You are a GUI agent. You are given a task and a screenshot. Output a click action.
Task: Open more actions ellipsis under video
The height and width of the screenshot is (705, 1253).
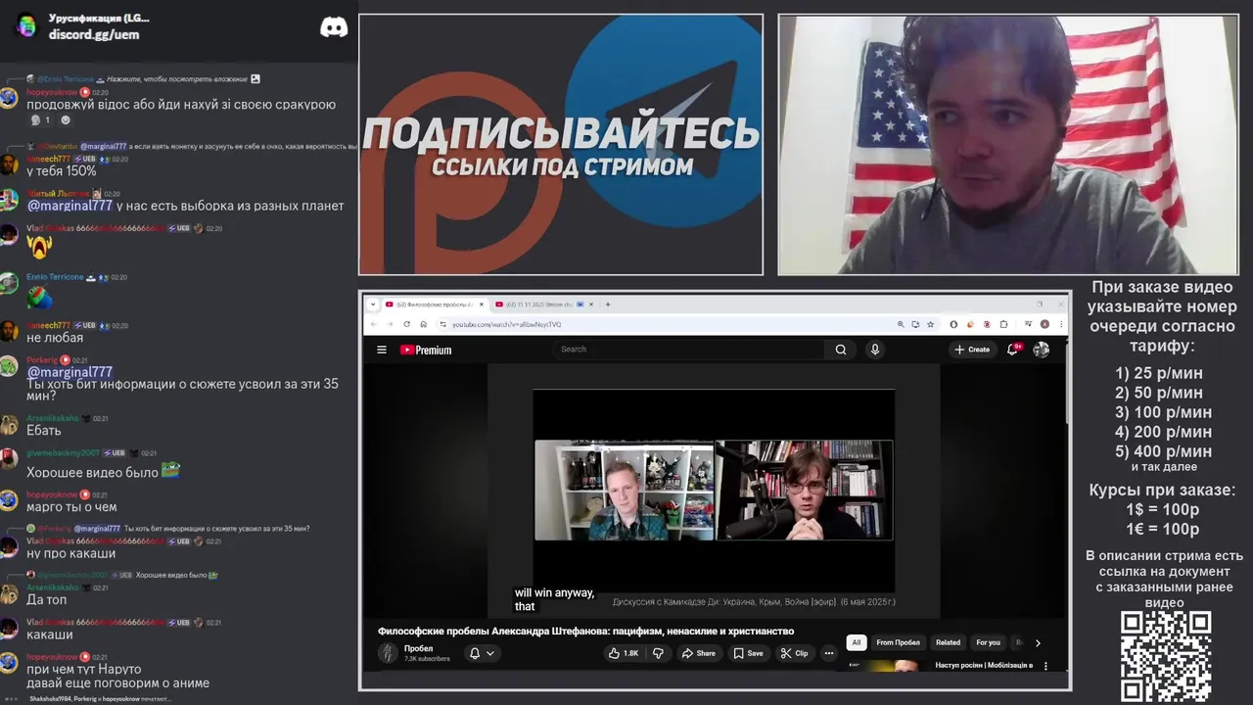[x=829, y=653]
